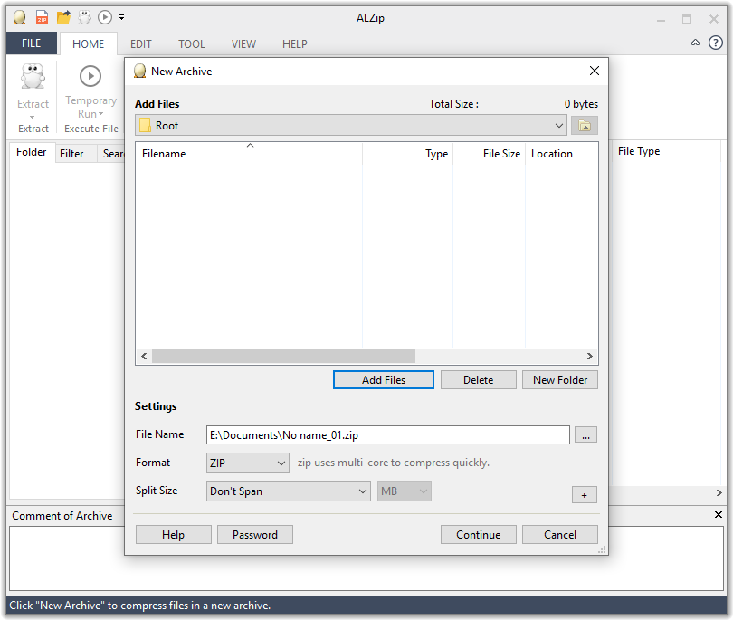
Task: Collapse the ribbon with the up chevron icon
Action: point(696,43)
